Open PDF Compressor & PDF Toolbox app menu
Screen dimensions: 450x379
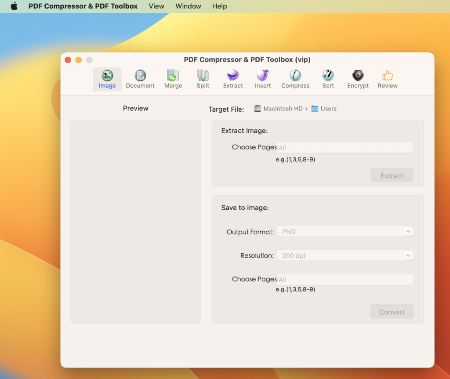click(83, 6)
